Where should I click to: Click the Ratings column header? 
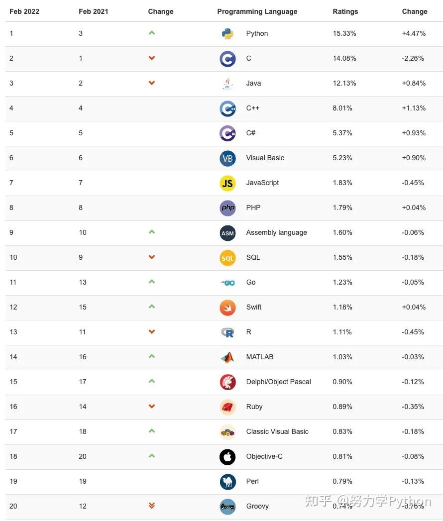point(345,11)
